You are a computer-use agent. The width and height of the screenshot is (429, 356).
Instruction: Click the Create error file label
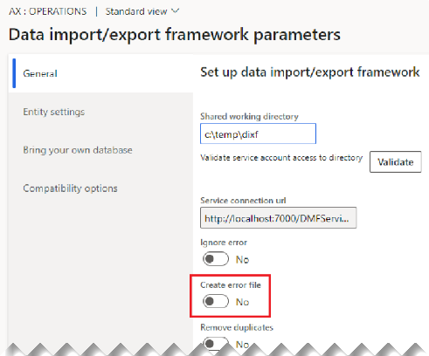point(231,284)
